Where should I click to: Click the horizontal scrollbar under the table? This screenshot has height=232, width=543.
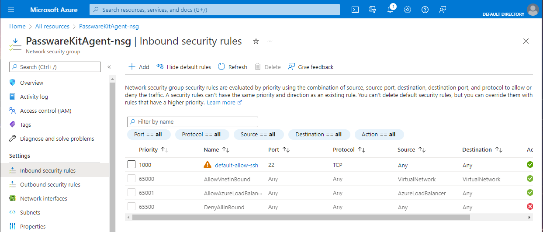[x=301, y=217]
